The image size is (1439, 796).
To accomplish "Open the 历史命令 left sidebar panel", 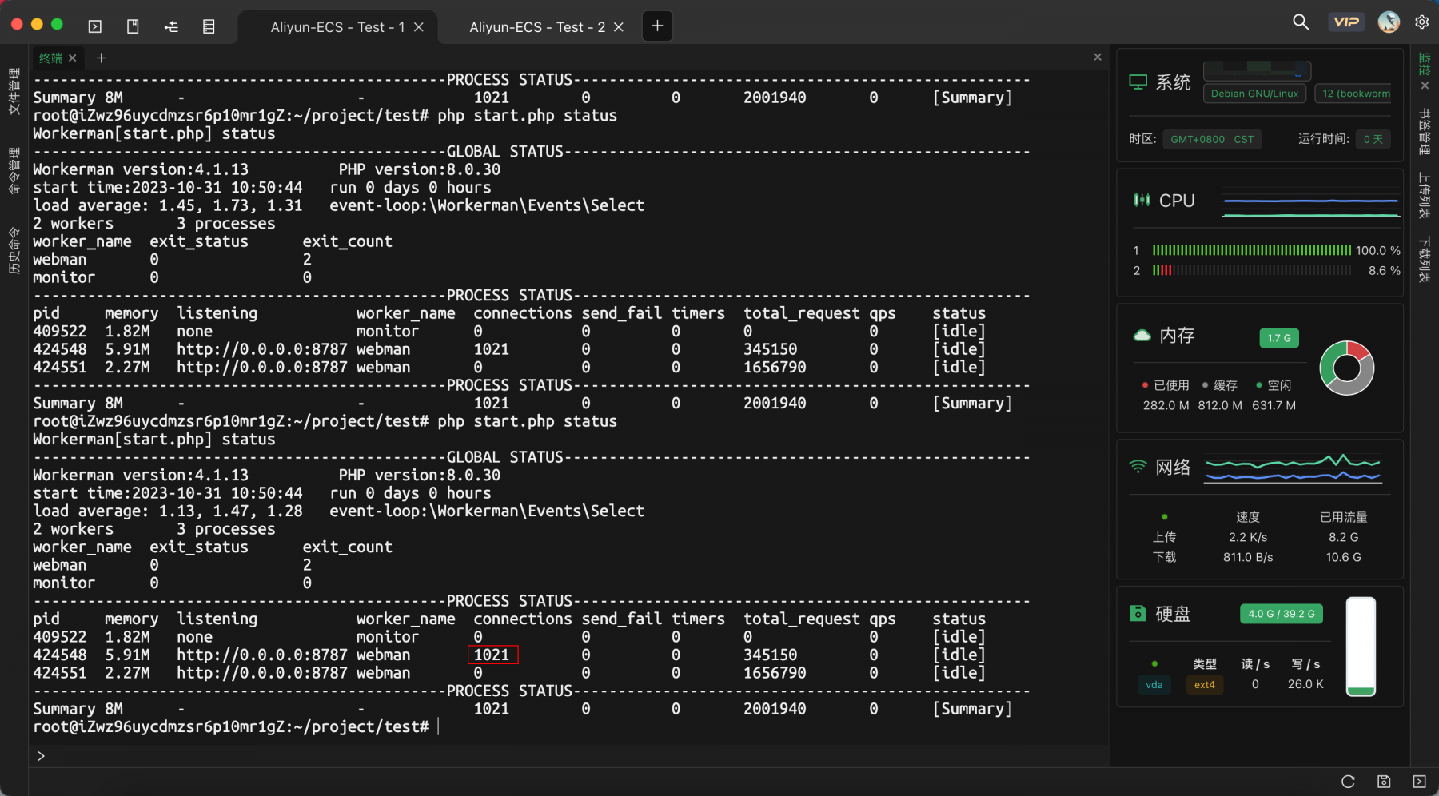I will pos(14,250).
